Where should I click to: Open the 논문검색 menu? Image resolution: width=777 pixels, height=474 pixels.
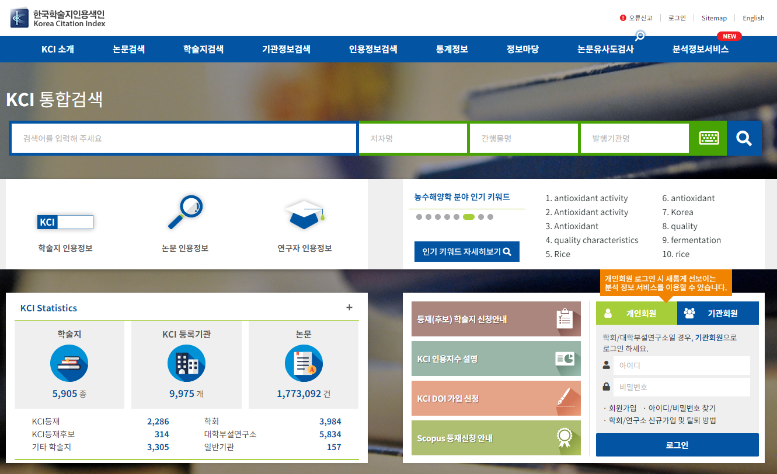pyautogui.click(x=128, y=50)
